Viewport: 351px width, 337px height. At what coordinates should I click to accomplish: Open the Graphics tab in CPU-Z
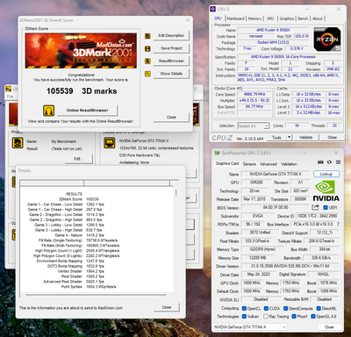(x=287, y=18)
